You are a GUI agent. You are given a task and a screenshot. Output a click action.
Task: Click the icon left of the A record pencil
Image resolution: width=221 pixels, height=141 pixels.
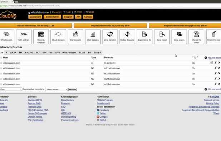coord(212,63)
